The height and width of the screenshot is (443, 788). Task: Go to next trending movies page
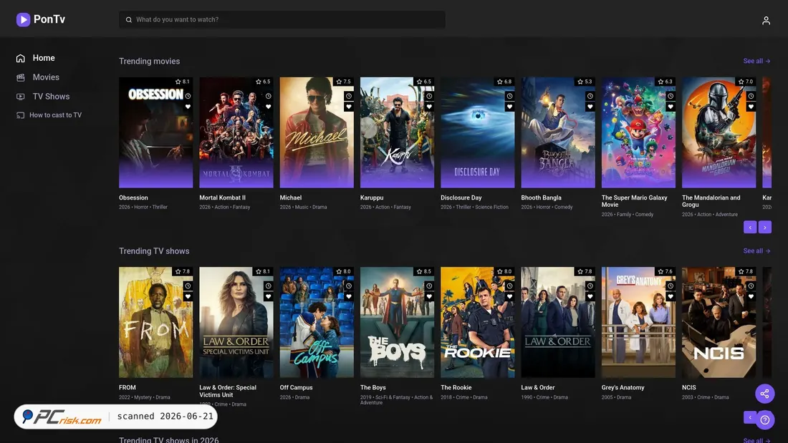765,228
